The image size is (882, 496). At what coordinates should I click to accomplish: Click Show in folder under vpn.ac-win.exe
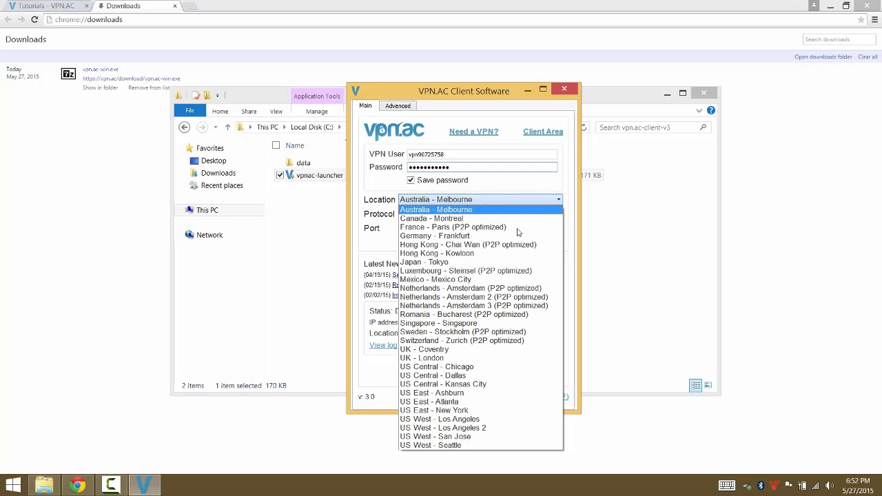click(100, 87)
